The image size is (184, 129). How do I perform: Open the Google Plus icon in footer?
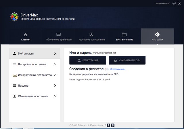[113, 125]
